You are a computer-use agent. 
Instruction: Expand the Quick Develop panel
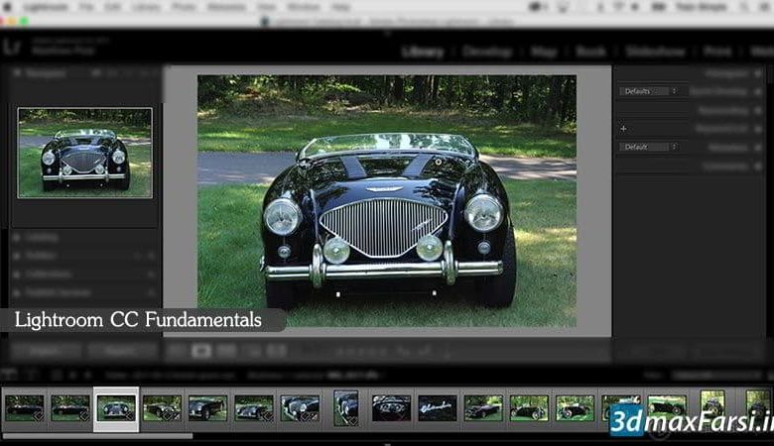click(758, 91)
